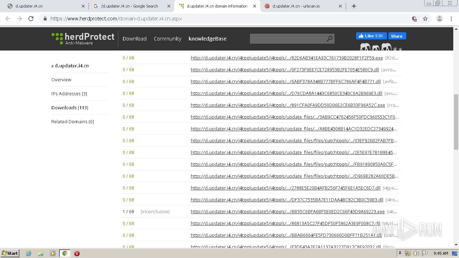Reload the page with refresh icon

pos(31,19)
